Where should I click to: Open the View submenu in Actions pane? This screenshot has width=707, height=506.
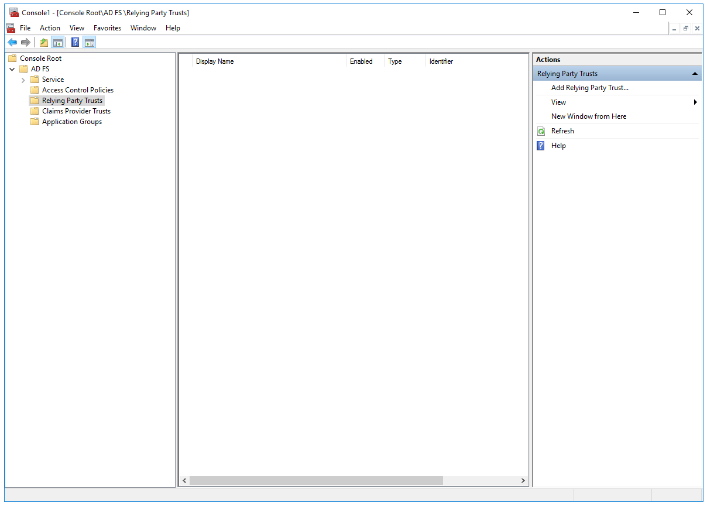click(558, 102)
